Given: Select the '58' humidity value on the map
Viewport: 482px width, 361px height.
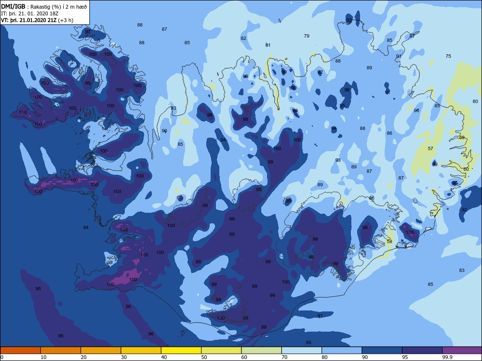Looking at the screenshot, I should 389,241.
